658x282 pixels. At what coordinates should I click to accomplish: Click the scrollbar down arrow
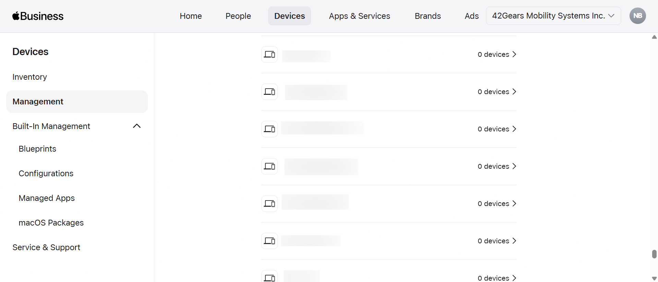tap(654, 278)
